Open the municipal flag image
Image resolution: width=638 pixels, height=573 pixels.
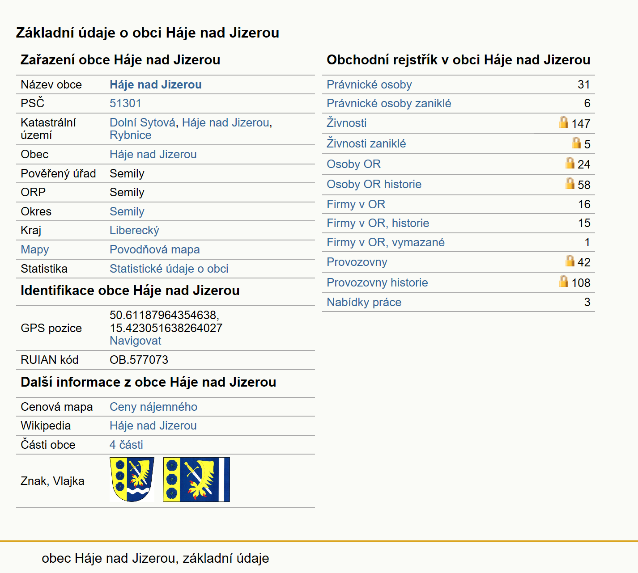(x=196, y=480)
